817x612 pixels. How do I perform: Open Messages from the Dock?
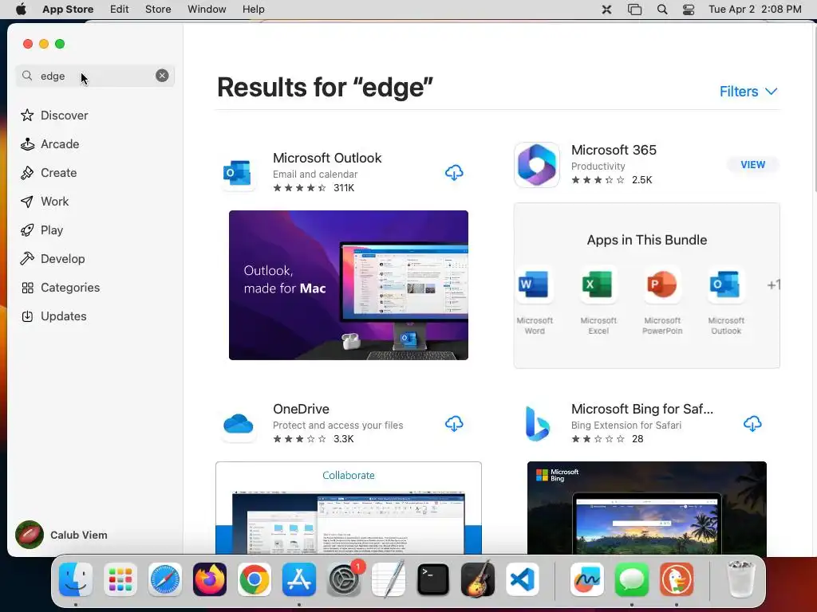[x=632, y=579]
